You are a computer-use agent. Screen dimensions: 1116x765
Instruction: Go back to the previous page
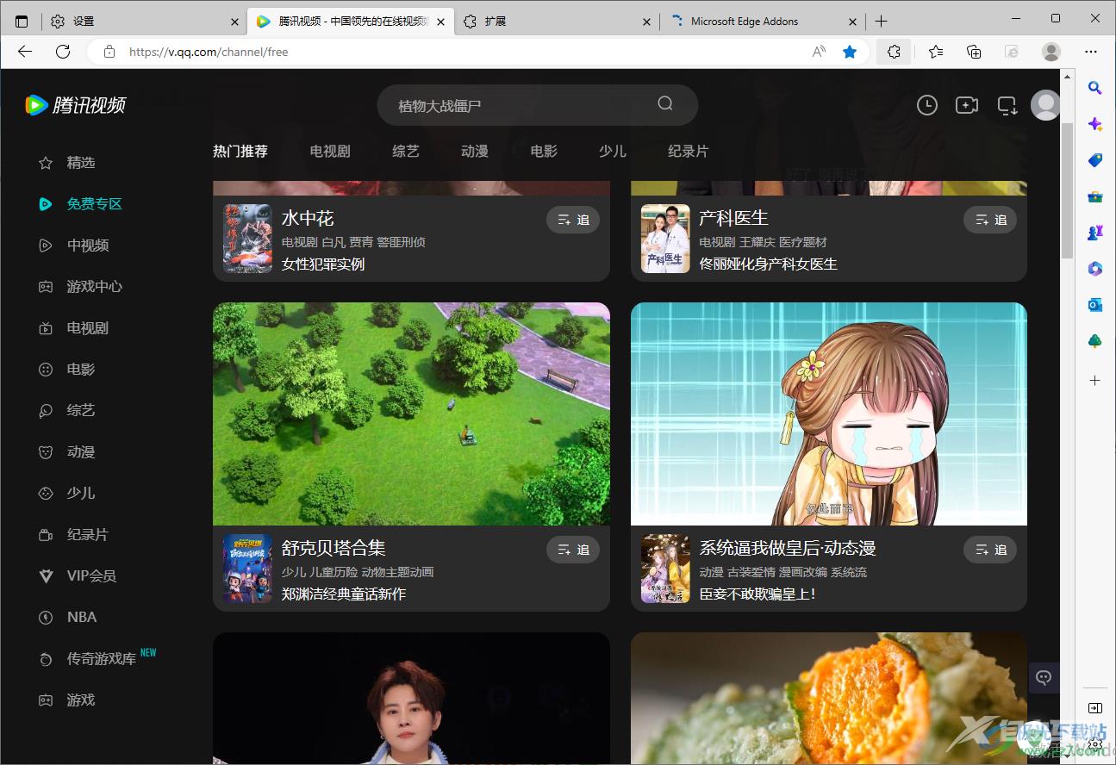pyautogui.click(x=25, y=52)
